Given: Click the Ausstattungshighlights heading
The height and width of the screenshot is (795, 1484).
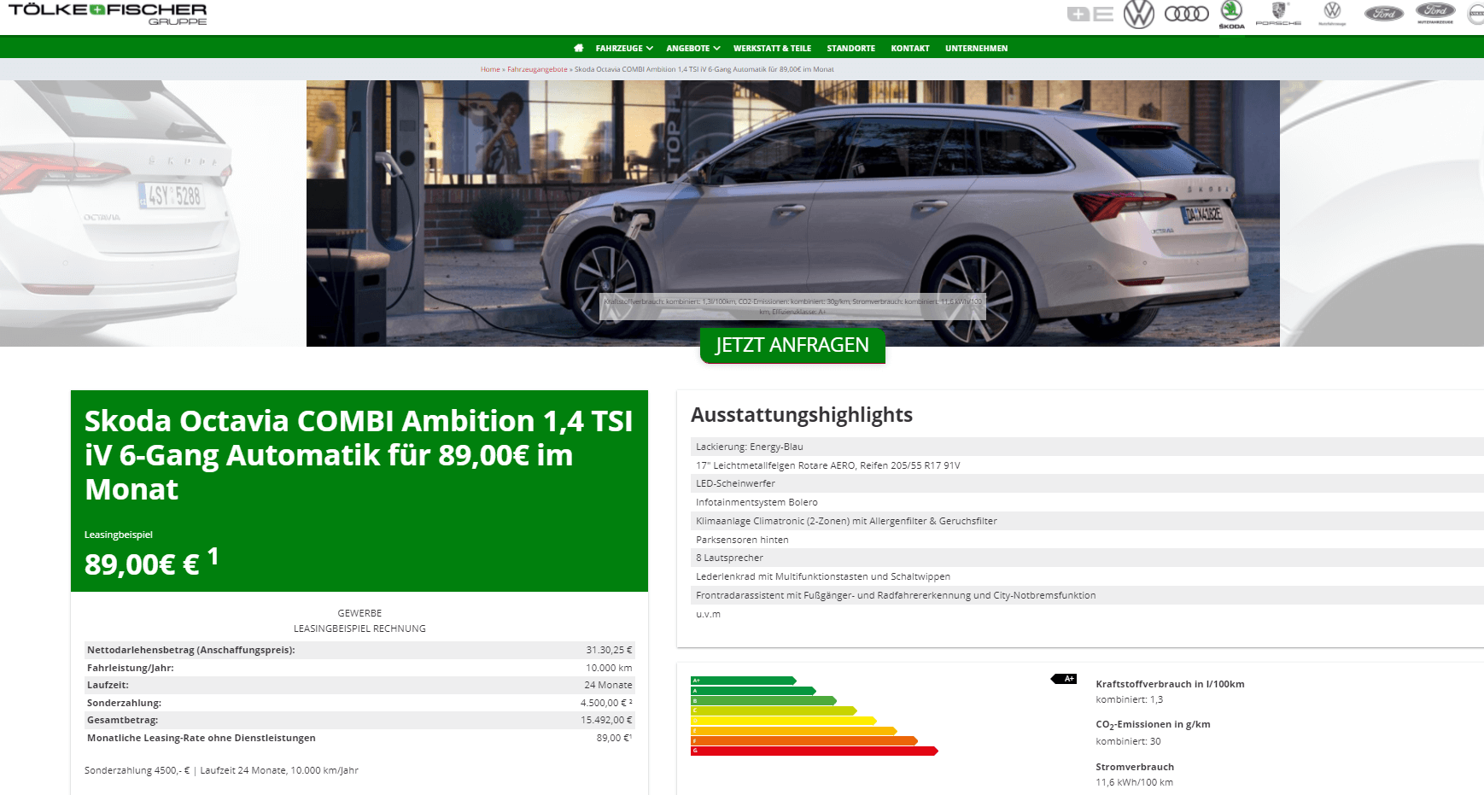Looking at the screenshot, I should click(802, 415).
